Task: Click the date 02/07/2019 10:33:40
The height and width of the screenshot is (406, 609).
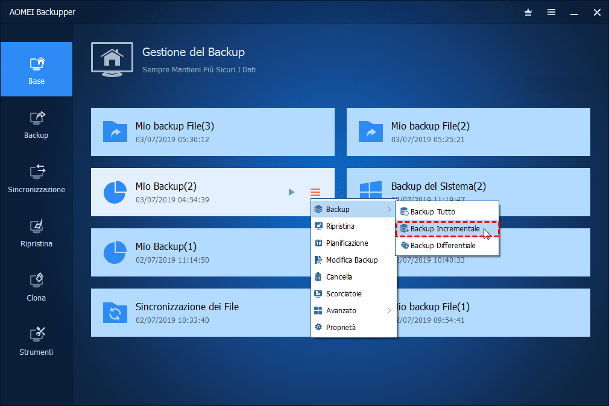Action: coord(172,320)
